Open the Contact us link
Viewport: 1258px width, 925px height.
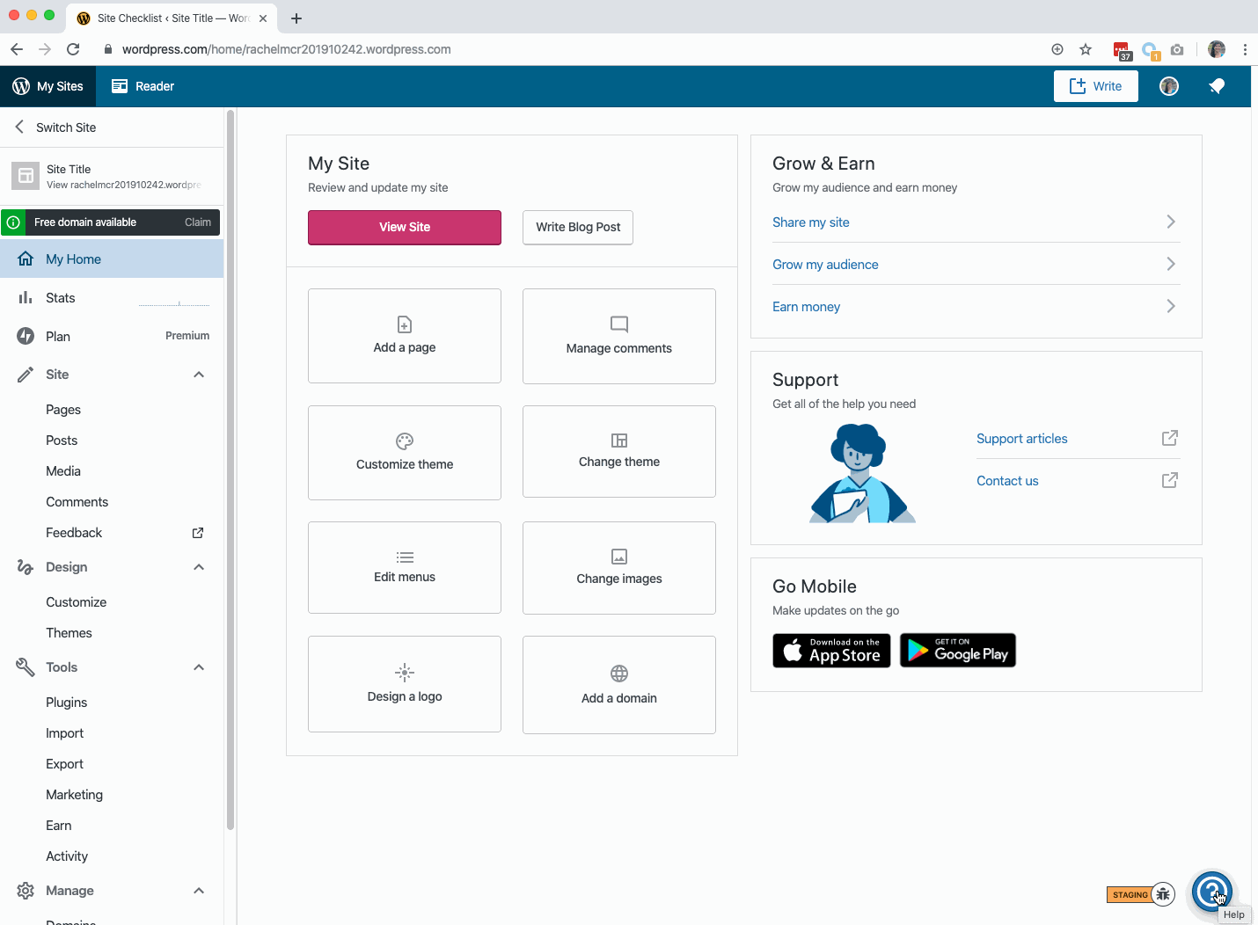pyautogui.click(x=1007, y=481)
